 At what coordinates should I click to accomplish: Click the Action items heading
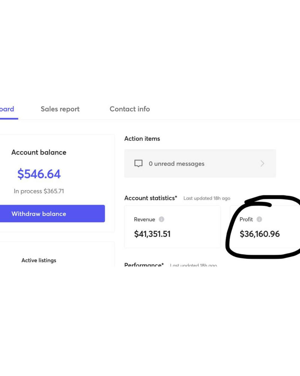click(x=142, y=139)
